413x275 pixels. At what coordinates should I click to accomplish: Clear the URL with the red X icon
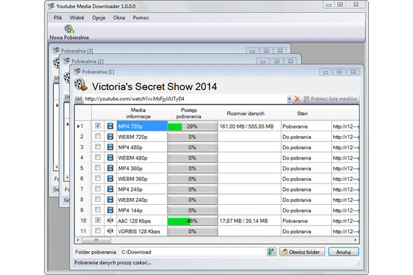297,99
